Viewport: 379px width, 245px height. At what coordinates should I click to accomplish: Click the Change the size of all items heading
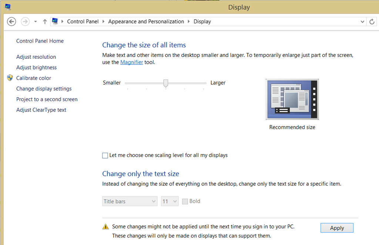click(x=144, y=45)
